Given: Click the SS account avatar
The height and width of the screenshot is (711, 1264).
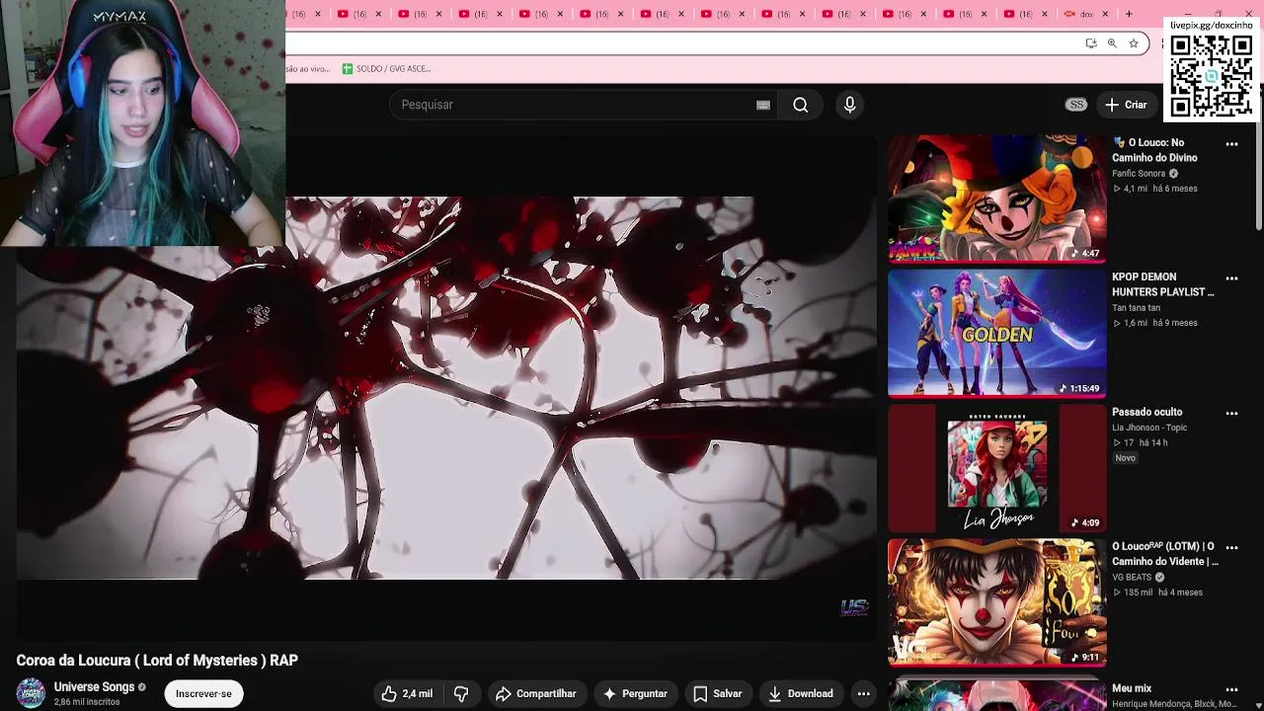Looking at the screenshot, I should [1076, 105].
